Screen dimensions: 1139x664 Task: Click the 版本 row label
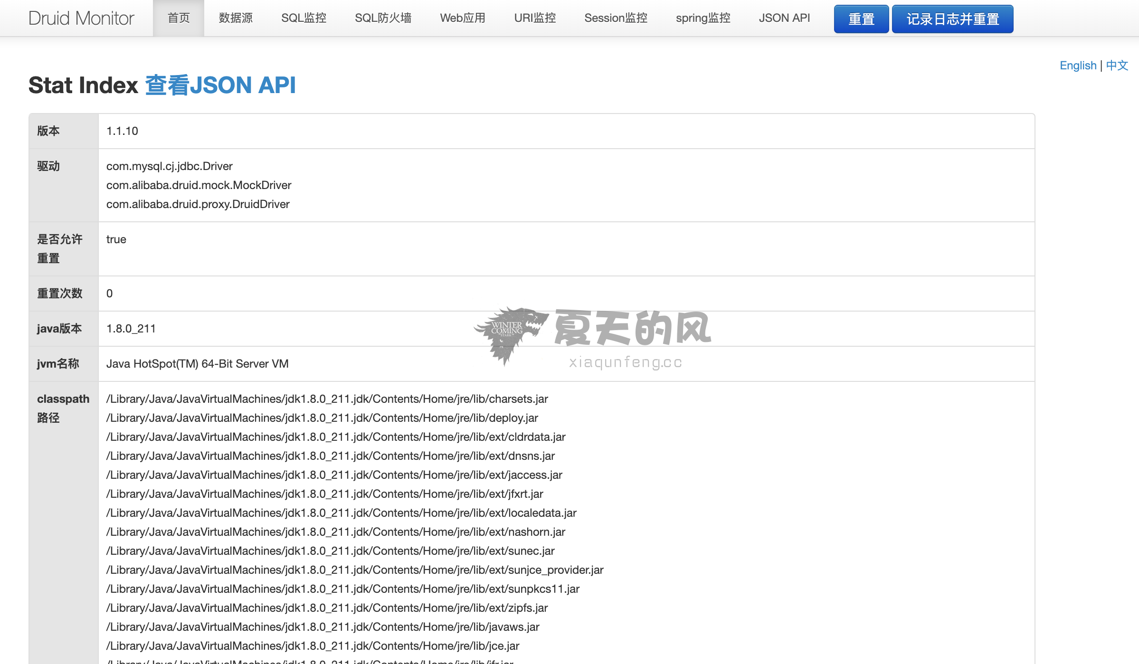(x=48, y=131)
